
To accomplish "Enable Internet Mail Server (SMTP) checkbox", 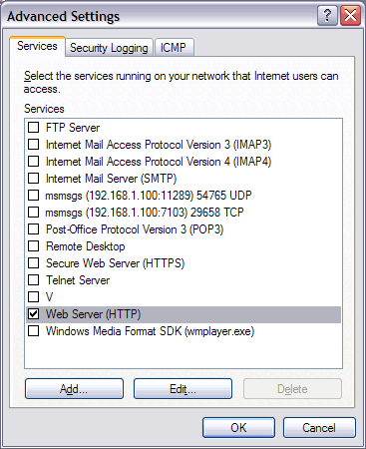I will 33,179.
